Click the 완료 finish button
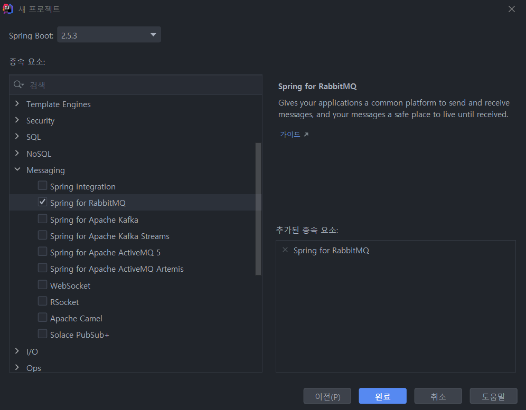 click(x=383, y=396)
